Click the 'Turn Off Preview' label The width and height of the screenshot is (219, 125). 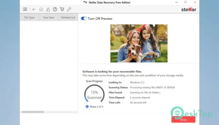click(x=100, y=19)
